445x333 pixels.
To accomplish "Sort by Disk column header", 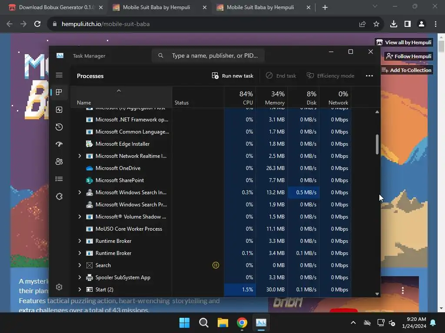I will pos(304,98).
